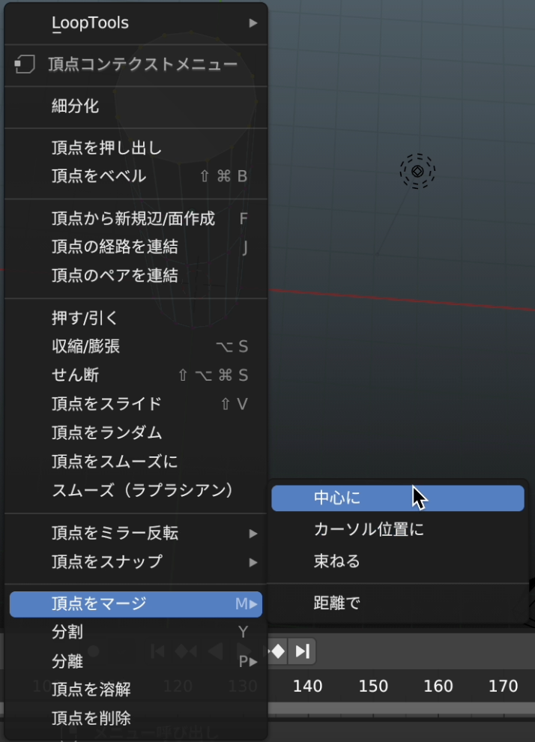Viewport: 535px width, 742px height.
Task: Choose 収縮/膨張 menu entry
Action: pos(136,346)
